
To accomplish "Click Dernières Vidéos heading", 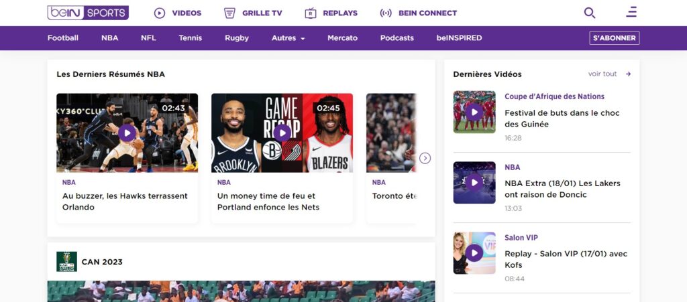I will click(487, 74).
